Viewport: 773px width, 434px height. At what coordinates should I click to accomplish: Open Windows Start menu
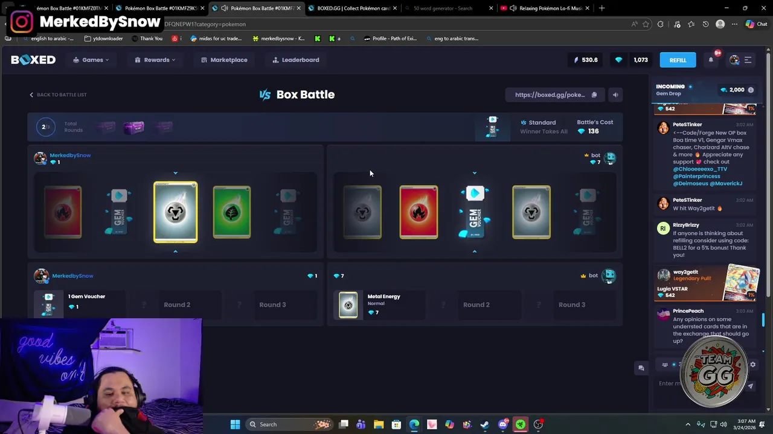235,424
